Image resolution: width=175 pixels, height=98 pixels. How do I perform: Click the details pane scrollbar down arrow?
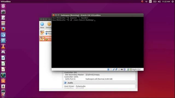click(137, 87)
